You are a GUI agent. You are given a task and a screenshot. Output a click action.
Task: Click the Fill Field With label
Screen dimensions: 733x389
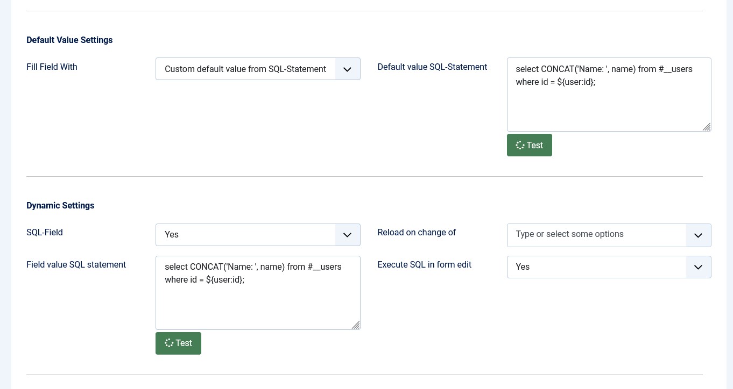52,67
